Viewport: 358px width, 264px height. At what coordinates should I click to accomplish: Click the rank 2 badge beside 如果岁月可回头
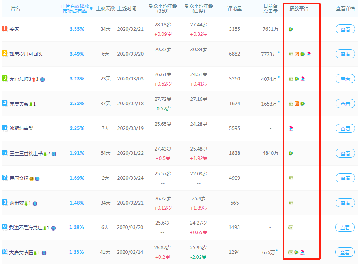point(4,54)
